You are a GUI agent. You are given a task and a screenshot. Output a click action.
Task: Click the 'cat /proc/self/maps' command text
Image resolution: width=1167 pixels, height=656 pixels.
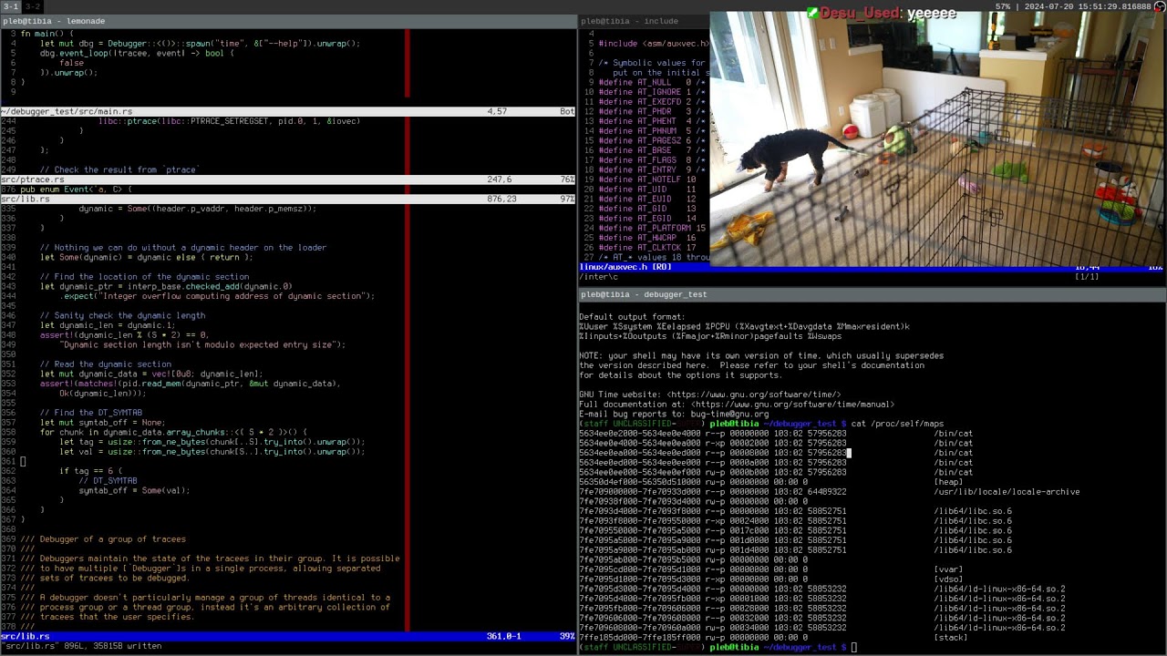point(897,424)
